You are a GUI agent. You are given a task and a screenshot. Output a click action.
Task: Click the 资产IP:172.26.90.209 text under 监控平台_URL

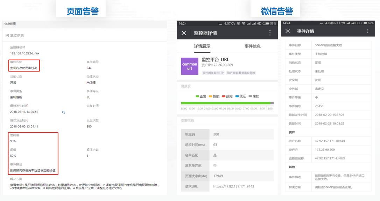[217, 65]
